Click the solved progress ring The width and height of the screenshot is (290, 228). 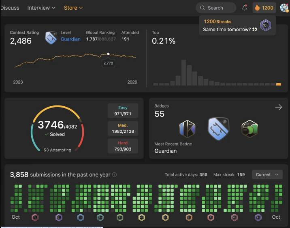pyautogui.click(x=58, y=128)
